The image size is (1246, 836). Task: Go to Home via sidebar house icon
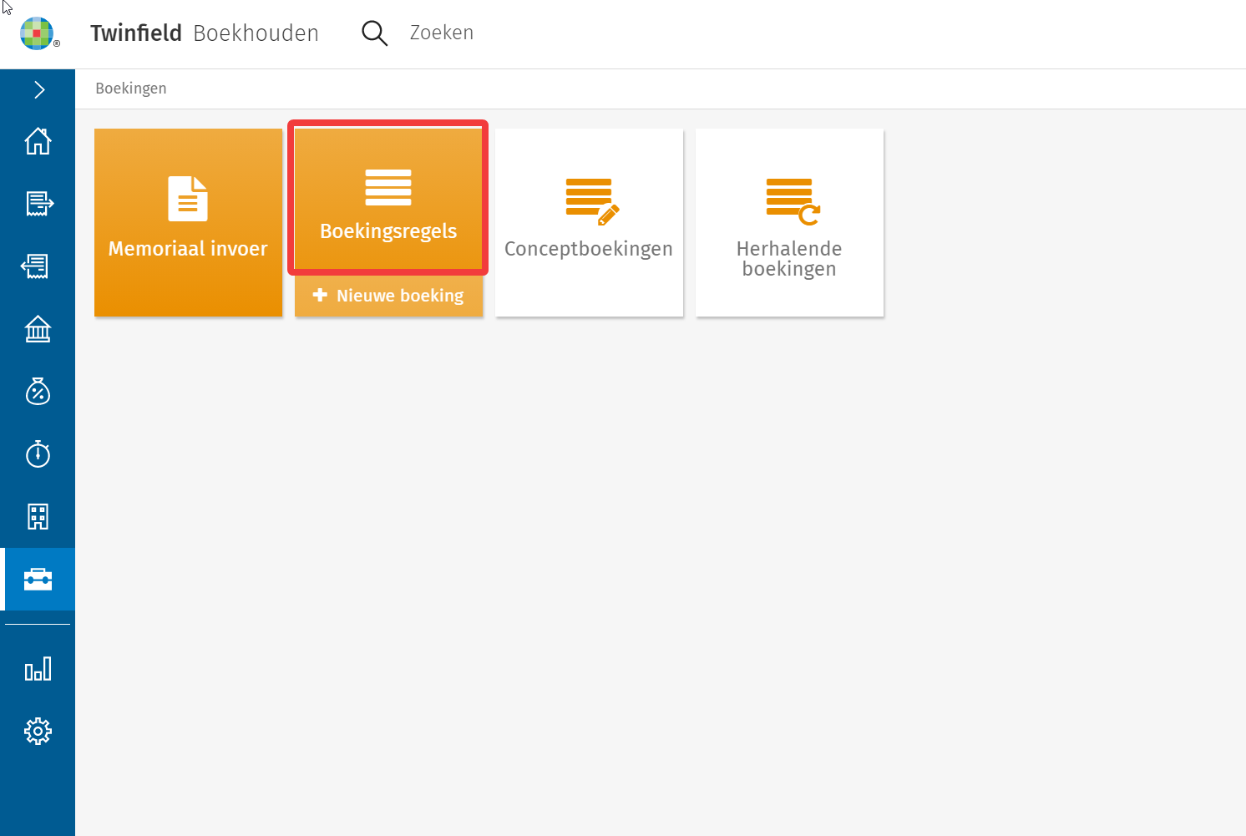(x=38, y=141)
